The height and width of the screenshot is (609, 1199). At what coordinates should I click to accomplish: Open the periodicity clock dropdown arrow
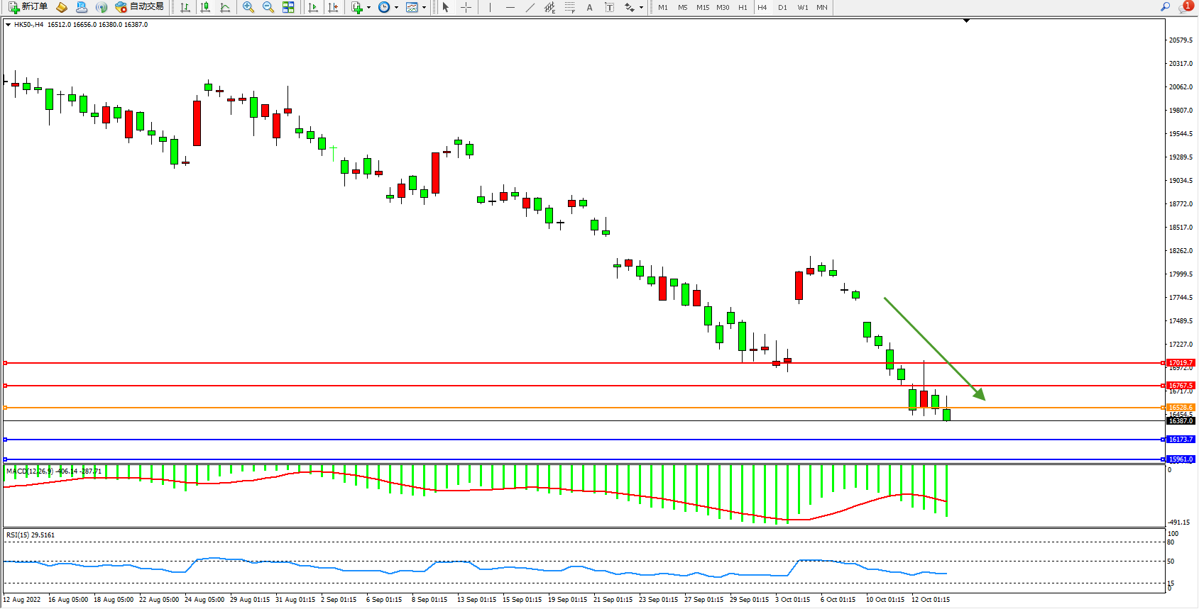click(396, 8)
